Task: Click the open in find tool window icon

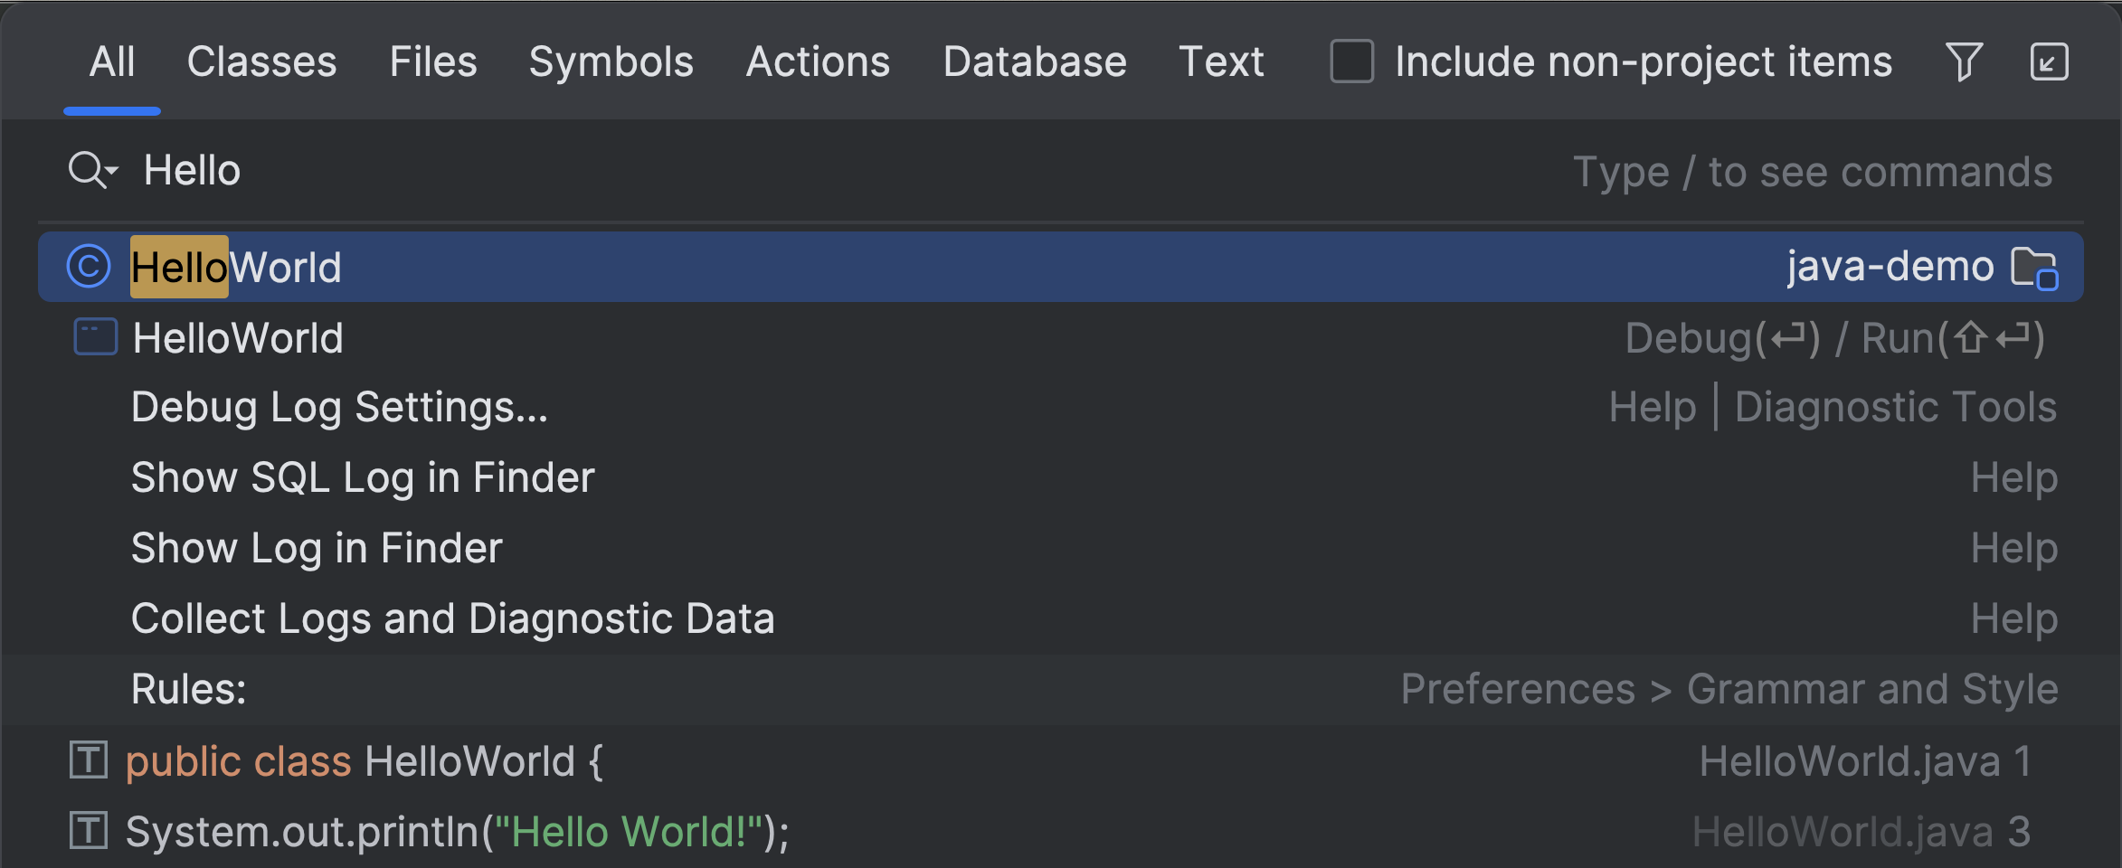Action: coord(2049,62)
